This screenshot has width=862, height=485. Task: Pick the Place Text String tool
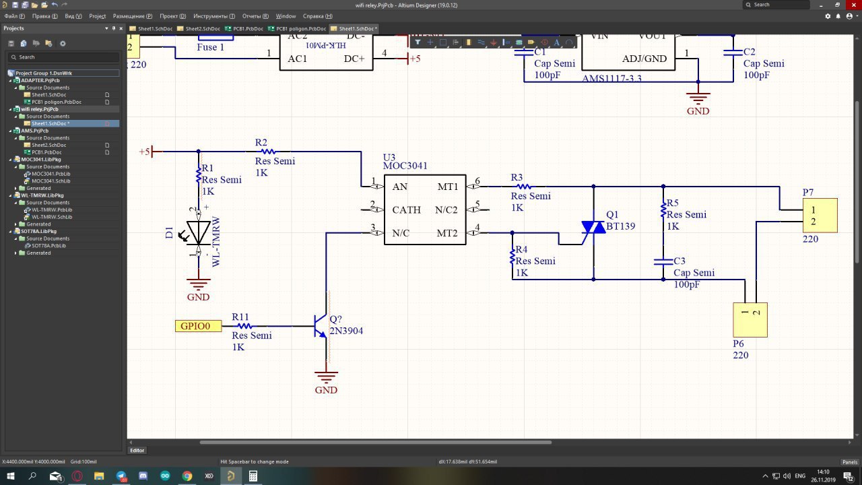pyautogui.click(x=557, y=42)
